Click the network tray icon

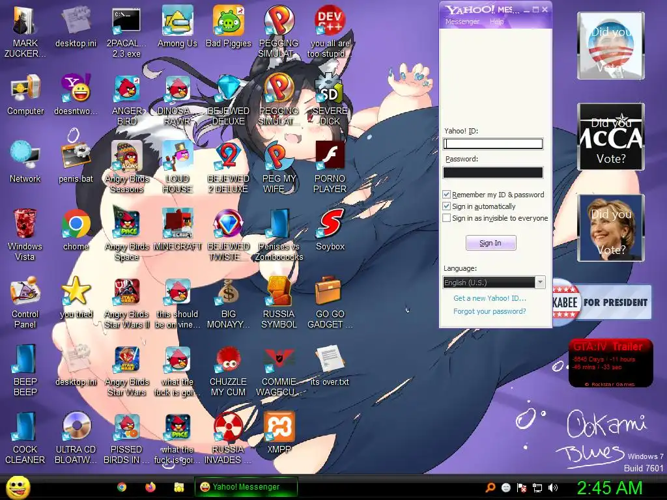coord(537,487)
